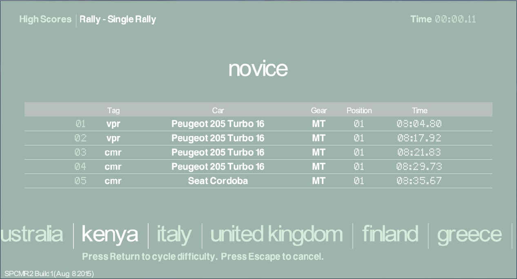Screen dimensions: 517x279
Task: Go to the australia rally tab
Action: tap(32, 235)
